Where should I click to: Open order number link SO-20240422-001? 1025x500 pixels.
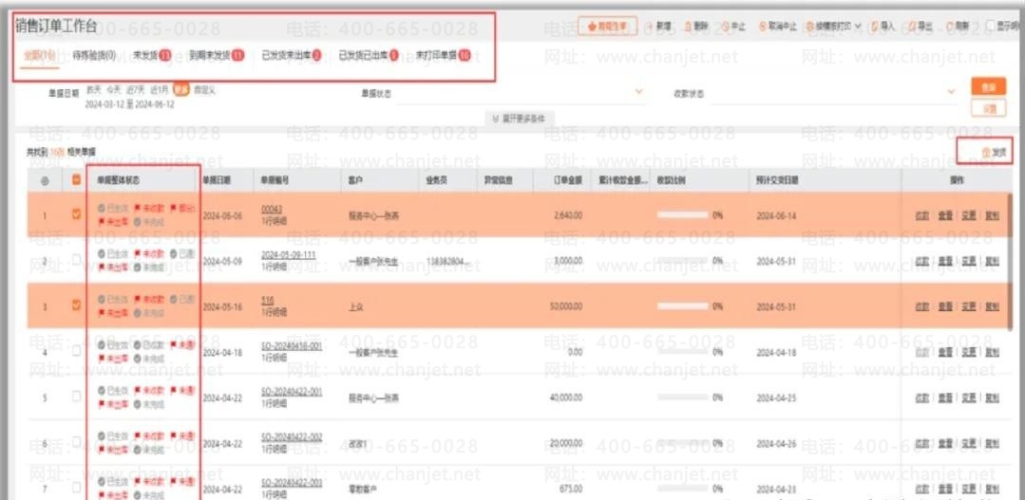[x=292, y=392]
